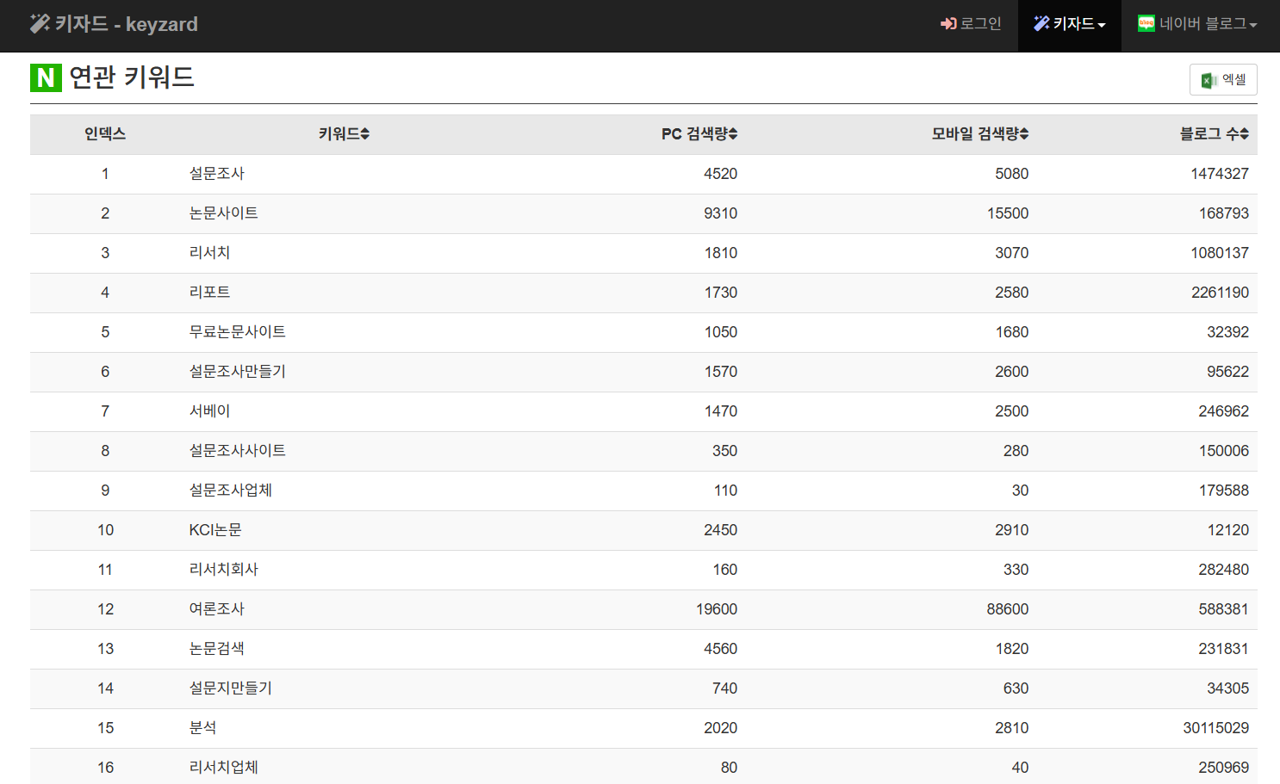Select the 여론조사 keyword cell
Screen dimensions: 1280x784
coord(217,609)
